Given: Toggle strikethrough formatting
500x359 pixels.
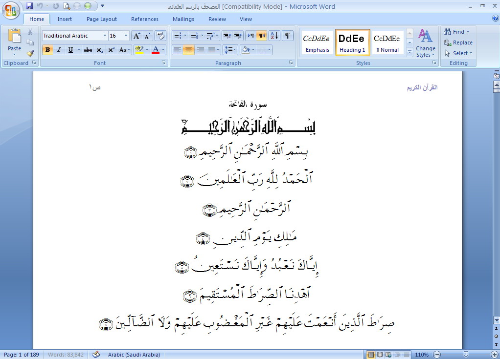Looking at the screenshot, I should 88,50.
